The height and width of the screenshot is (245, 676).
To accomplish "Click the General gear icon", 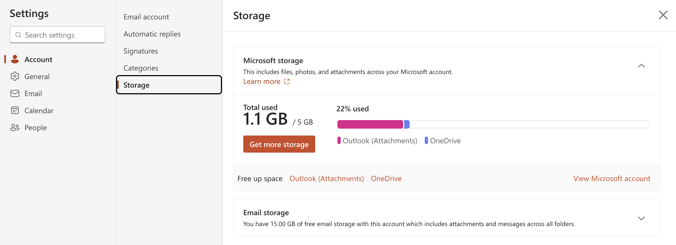I will pos(15,76).
